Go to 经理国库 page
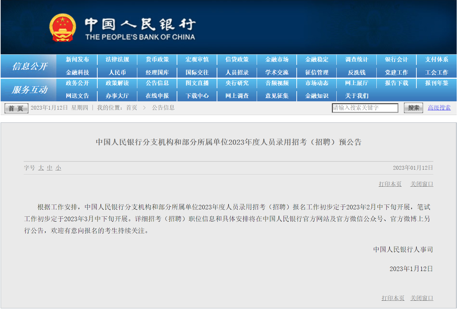The width and height of the screenshot is (458, 310). (157, 73)
